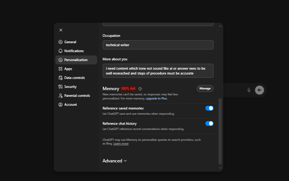Click the Account profile icon
The image size is (289, 181).
(x=60, y=105)
